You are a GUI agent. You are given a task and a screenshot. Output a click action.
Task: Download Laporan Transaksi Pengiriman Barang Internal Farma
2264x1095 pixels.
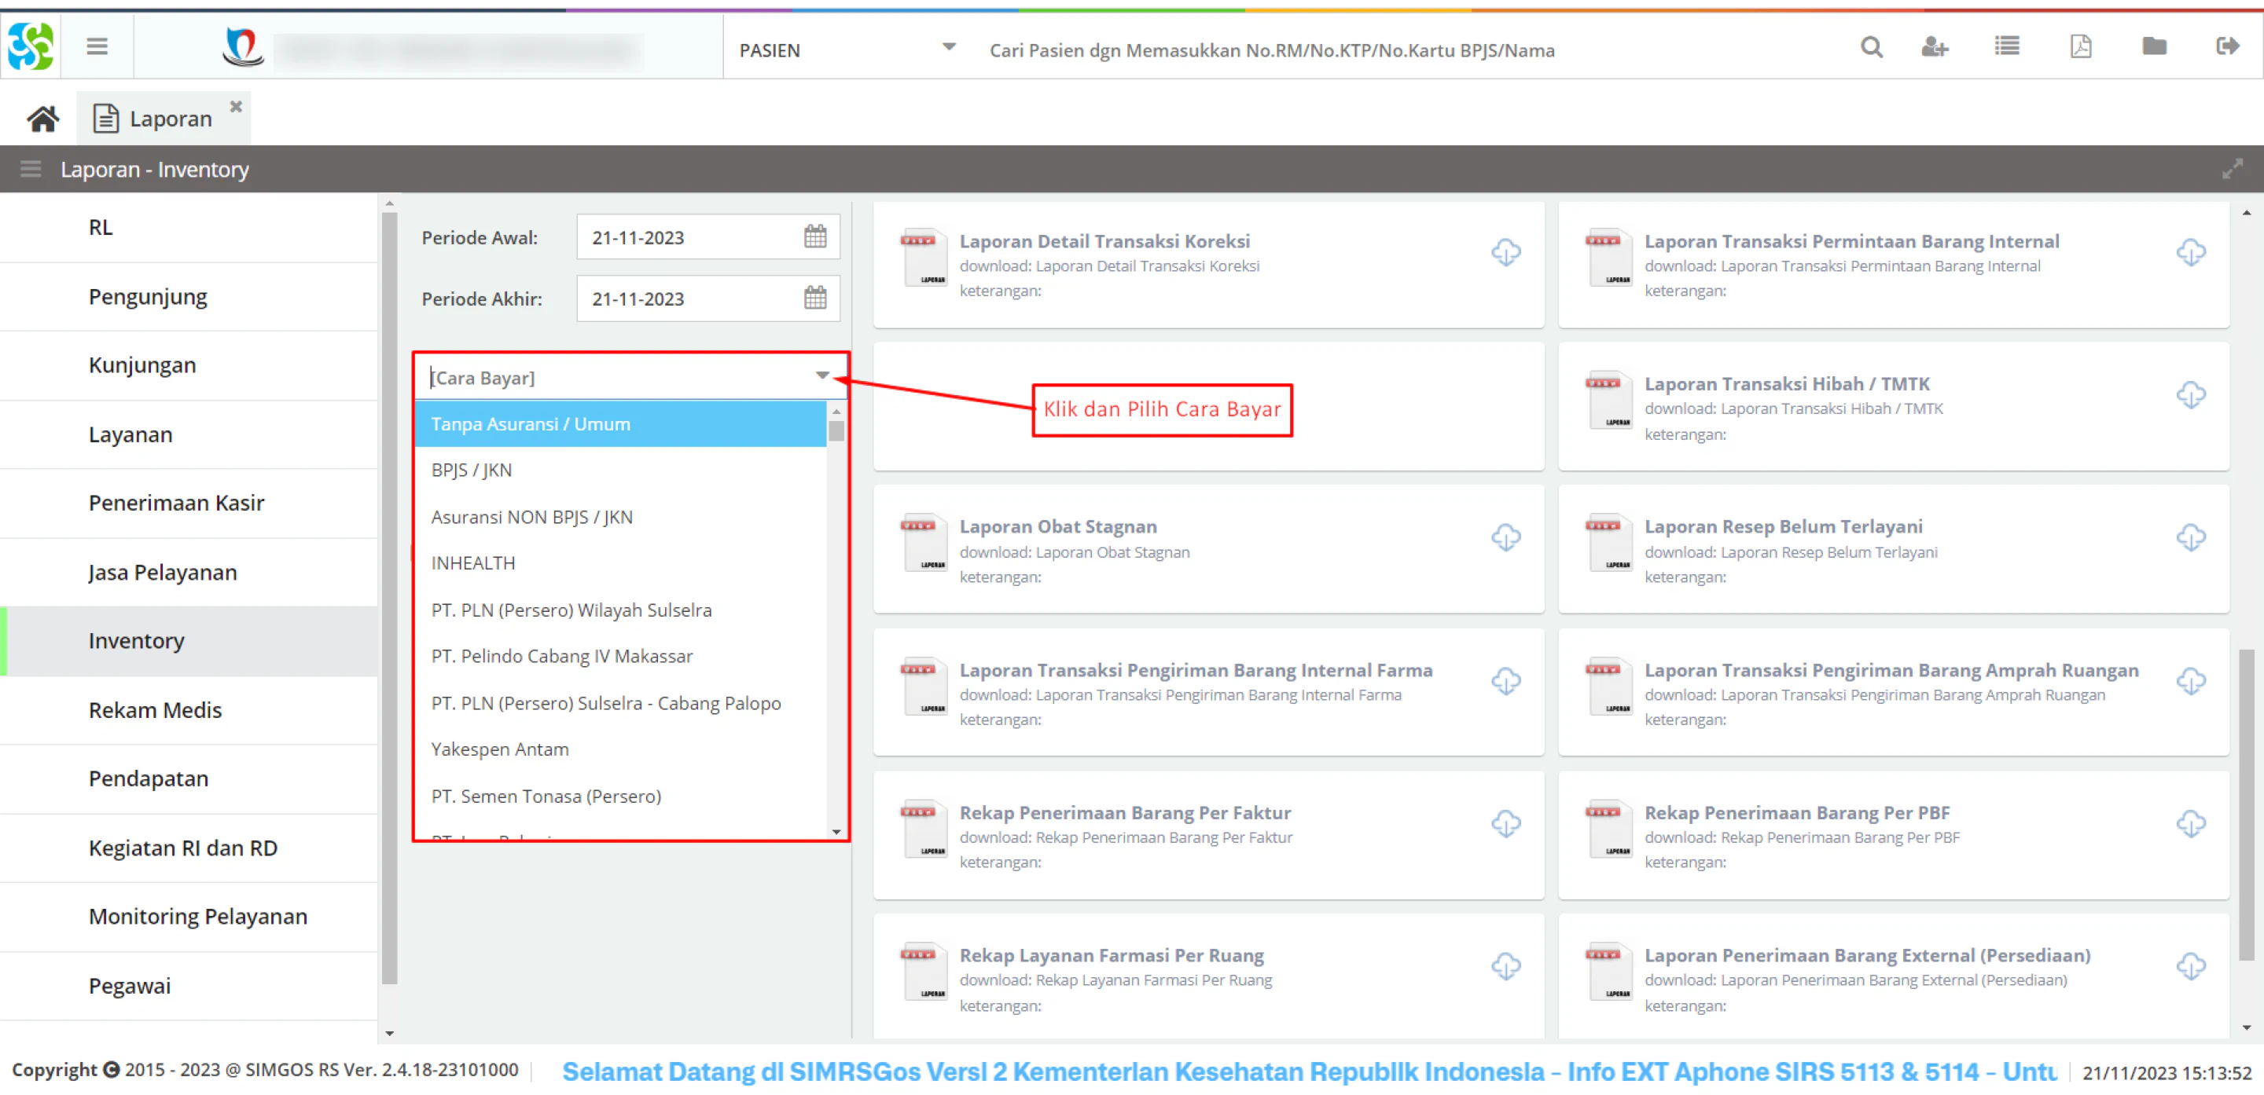(1505, 680)
